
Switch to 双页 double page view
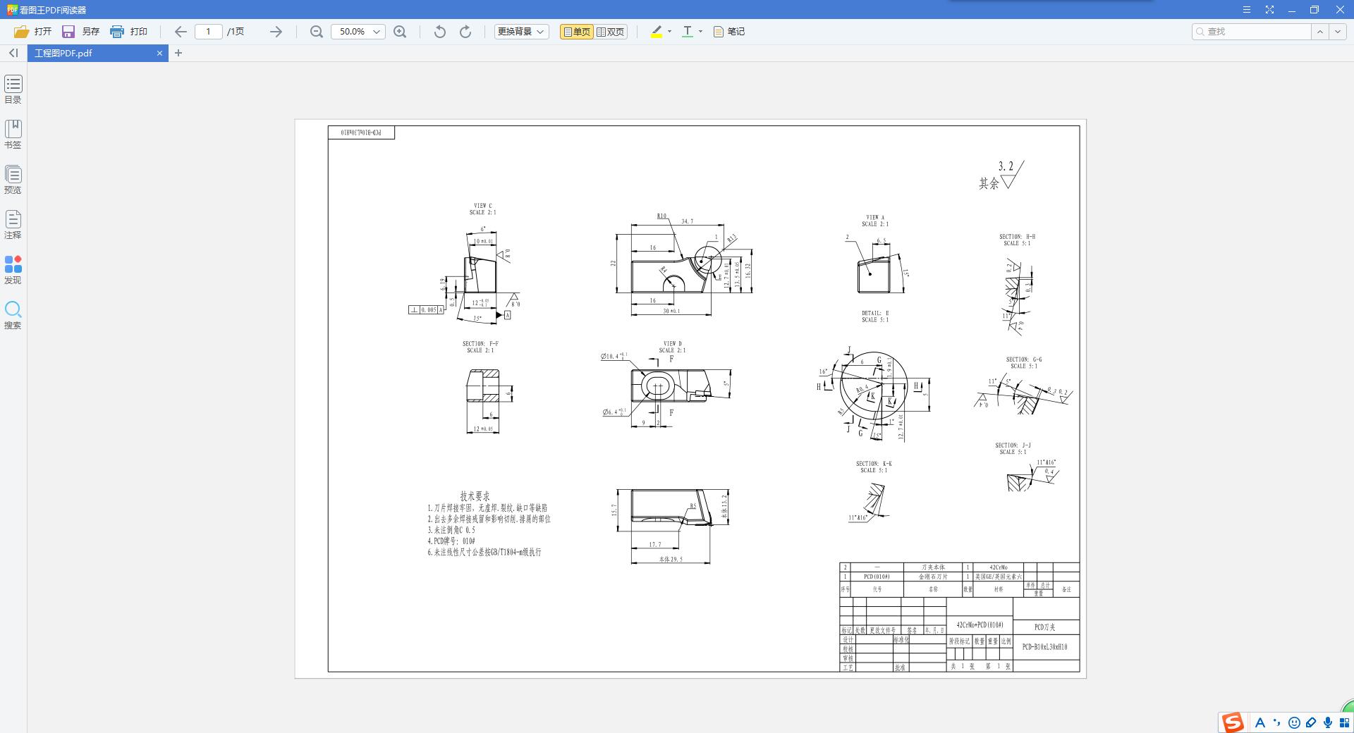tap(611, 32)
